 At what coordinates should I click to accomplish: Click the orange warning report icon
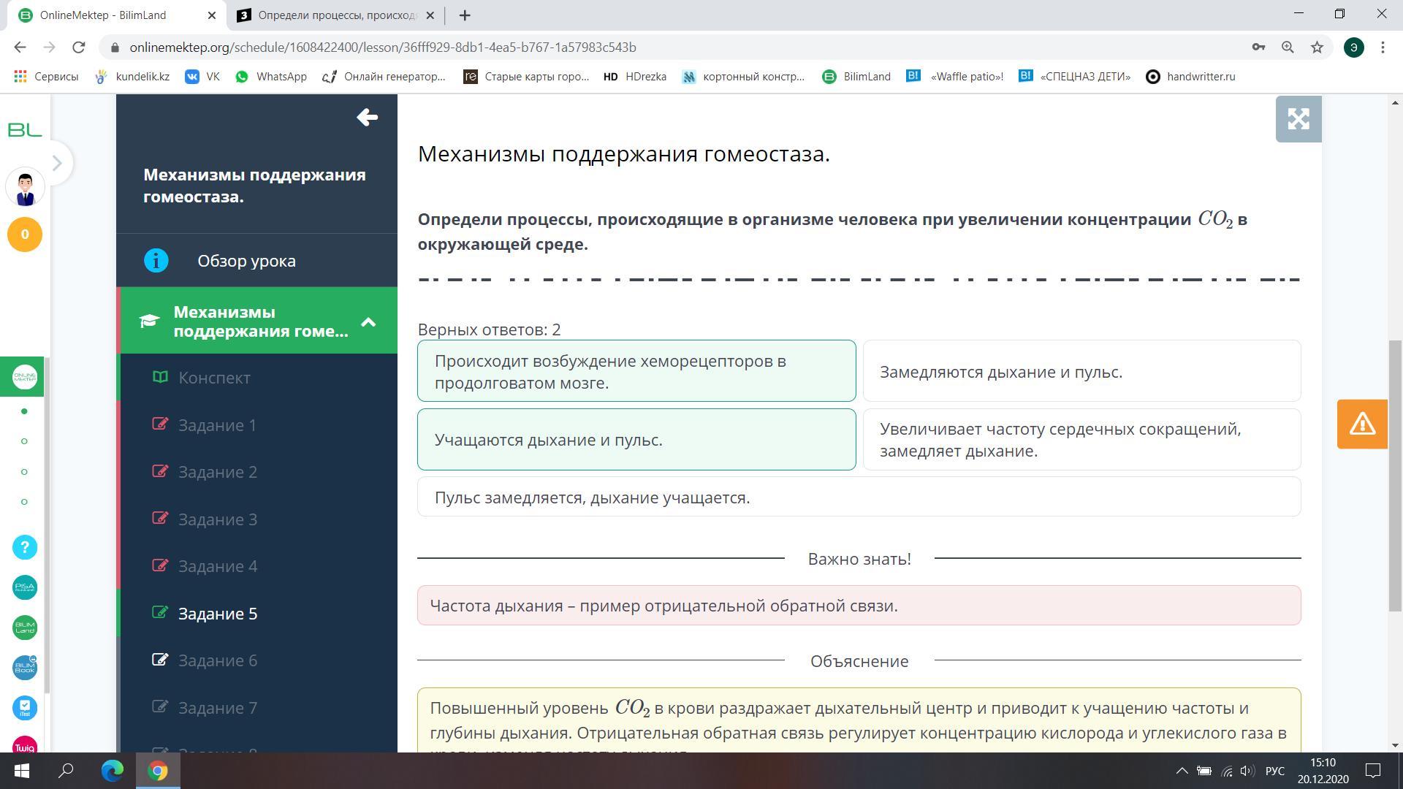point(1362,424)
